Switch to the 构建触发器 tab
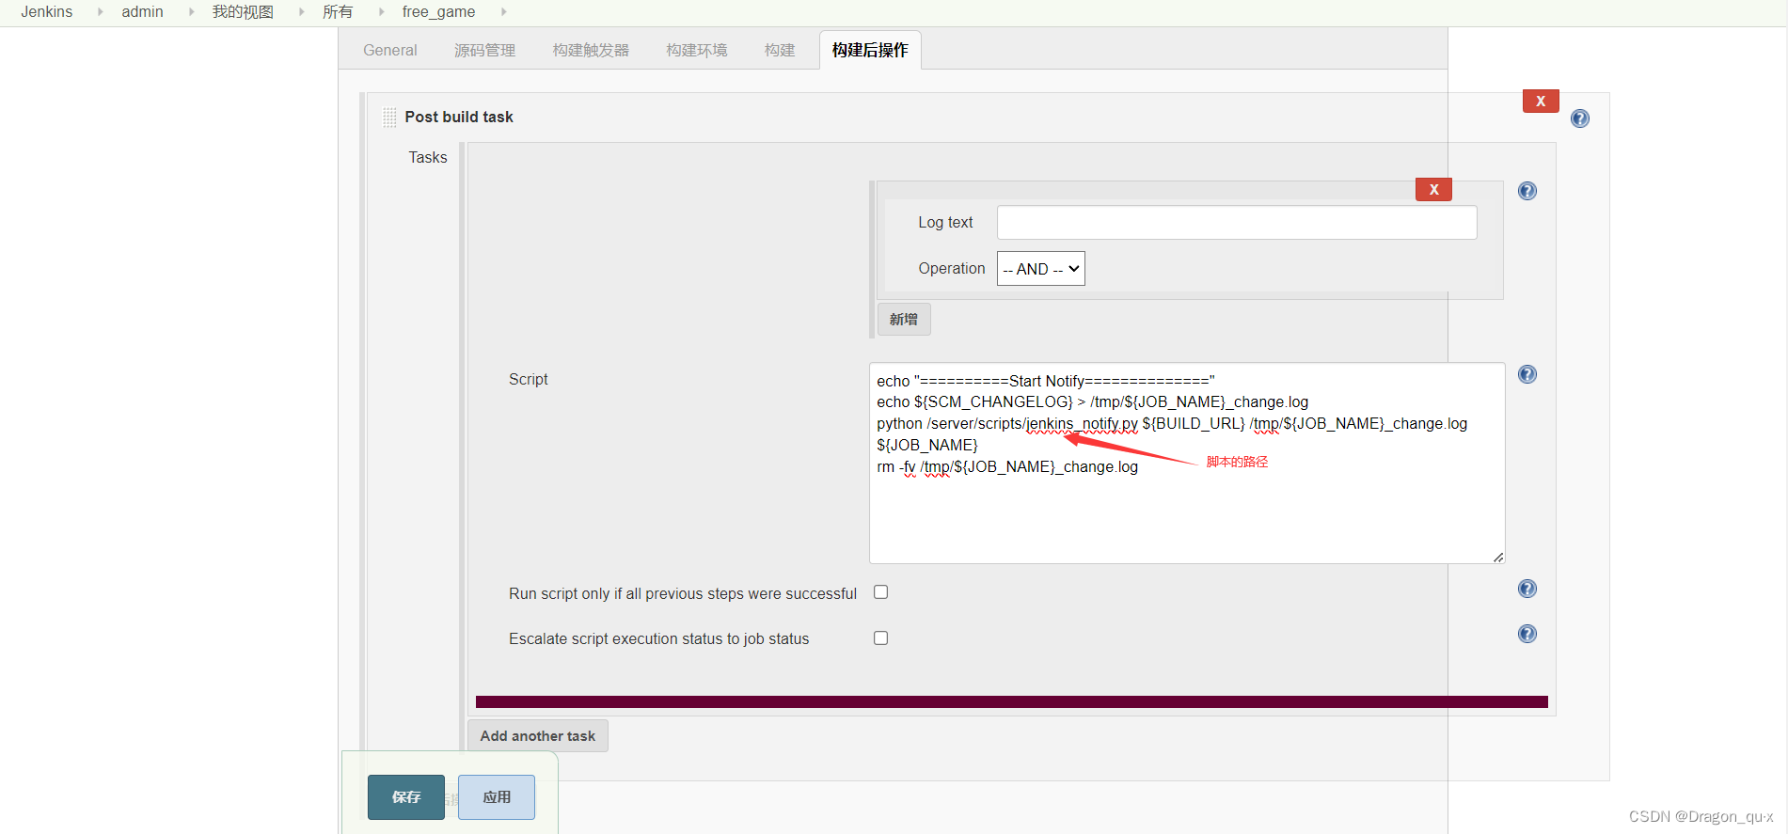The image size is (1788, 834). 591,50
